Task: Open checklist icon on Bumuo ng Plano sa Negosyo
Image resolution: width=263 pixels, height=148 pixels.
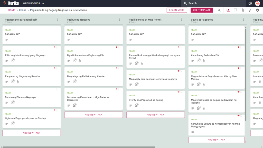Action: pyautogui.click(x=13, y=102)
